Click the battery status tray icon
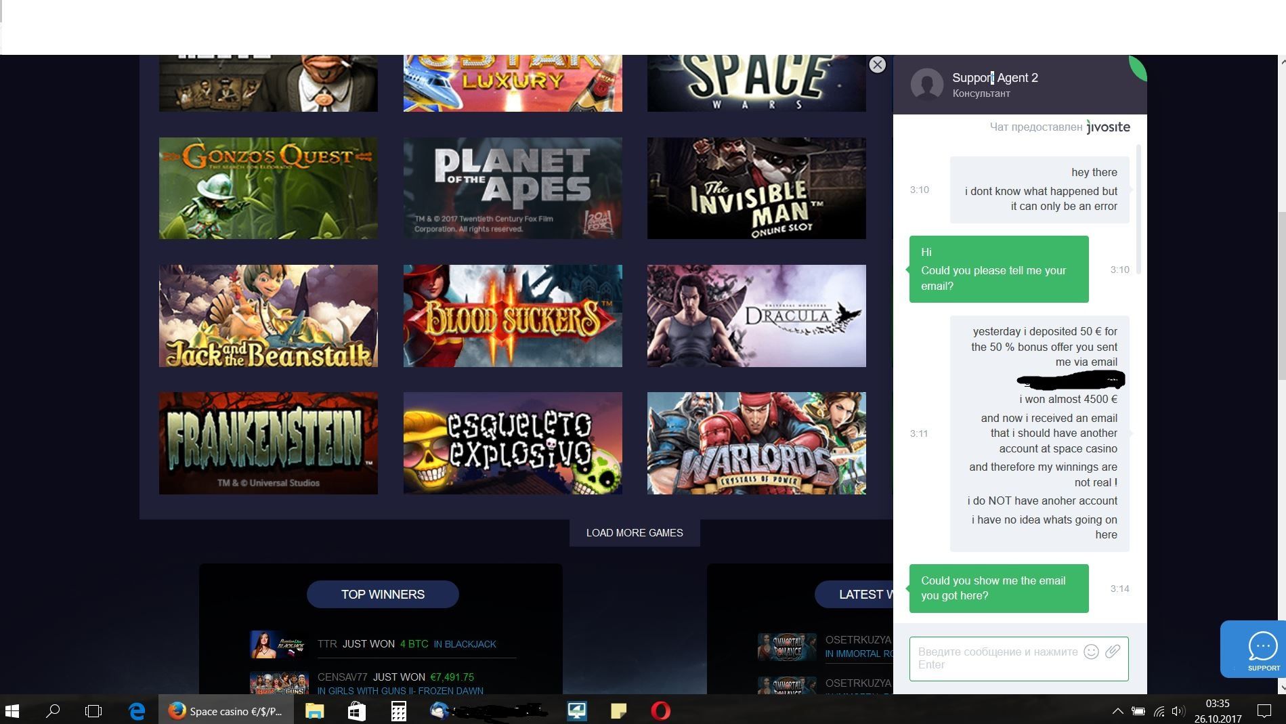This screenshot has height=724, width=1286. click(1138, 711)
